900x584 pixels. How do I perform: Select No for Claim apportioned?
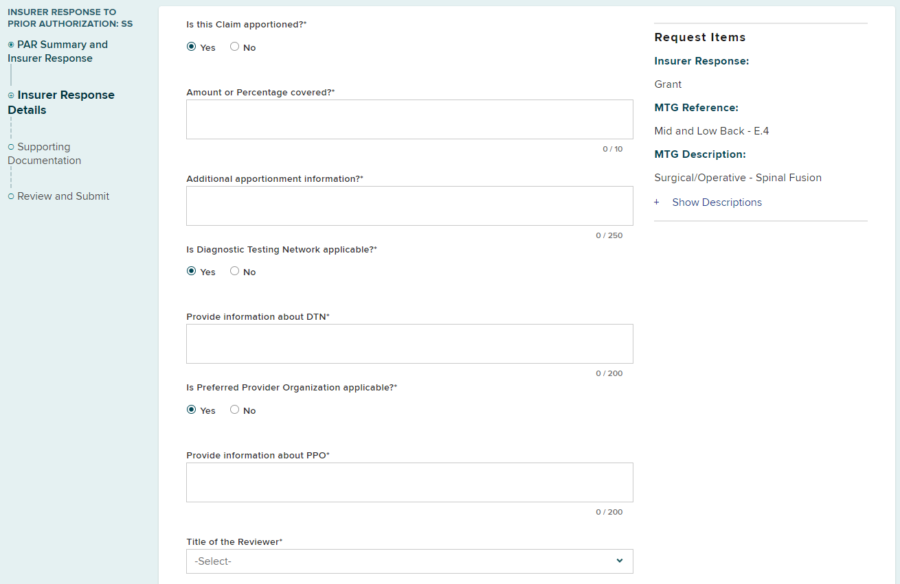click(x=235, y=47)
